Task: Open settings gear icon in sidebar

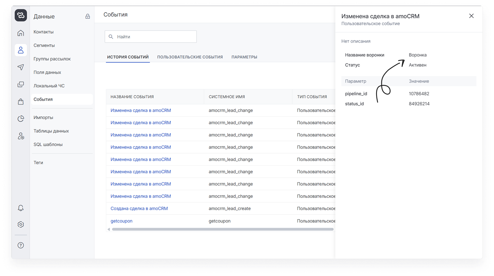Action: [21, 225]
